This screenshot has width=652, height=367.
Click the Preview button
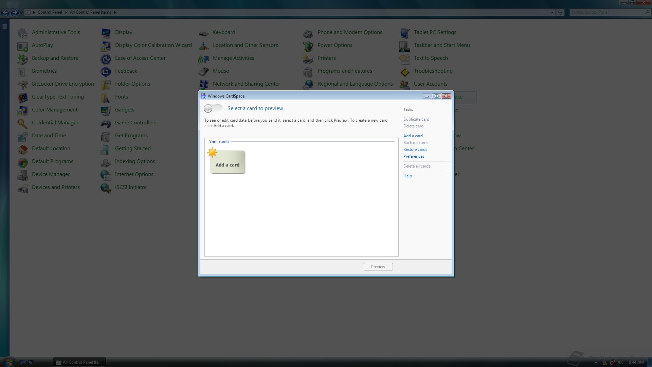pyautogui.click(x=378, y=267)
